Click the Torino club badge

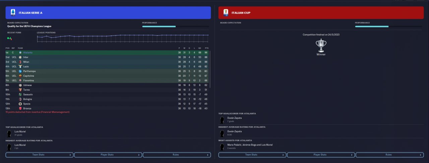click(x=20, y=90)
